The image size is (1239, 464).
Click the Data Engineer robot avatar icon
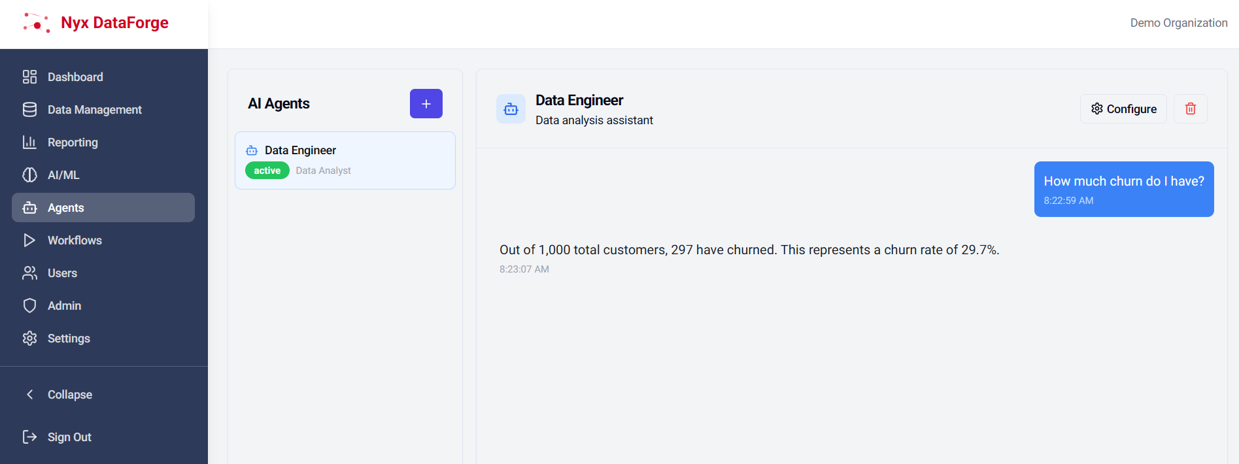coord(511,109)
